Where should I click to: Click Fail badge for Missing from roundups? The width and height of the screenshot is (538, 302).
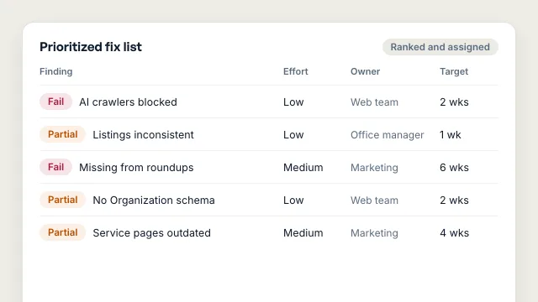pyautogui.click(x=56, y=167)
